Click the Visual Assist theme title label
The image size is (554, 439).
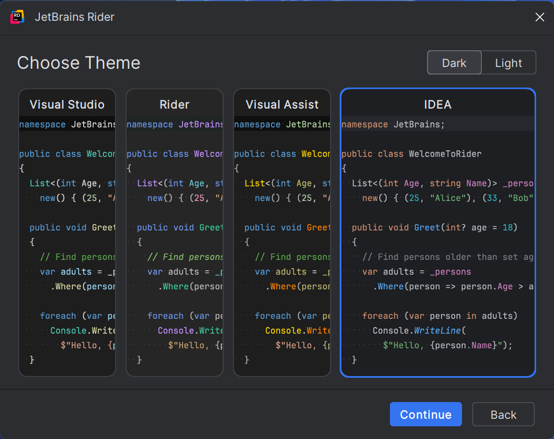[x=282, y=105]
